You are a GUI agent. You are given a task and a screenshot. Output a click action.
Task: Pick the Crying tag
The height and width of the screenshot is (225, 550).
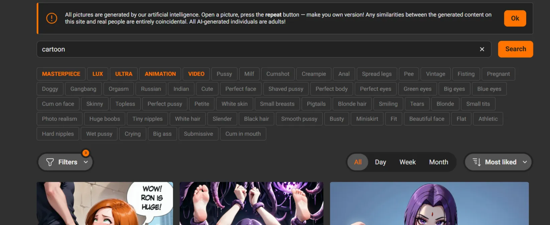[x=133, y=134]
